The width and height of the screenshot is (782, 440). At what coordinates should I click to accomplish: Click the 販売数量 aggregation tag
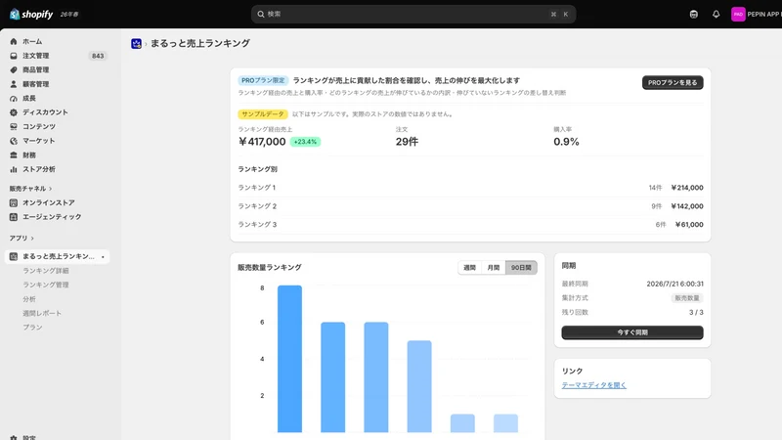(x=687, y=298)
